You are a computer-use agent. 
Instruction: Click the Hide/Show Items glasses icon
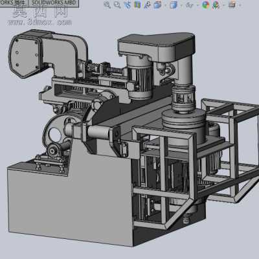190,5
